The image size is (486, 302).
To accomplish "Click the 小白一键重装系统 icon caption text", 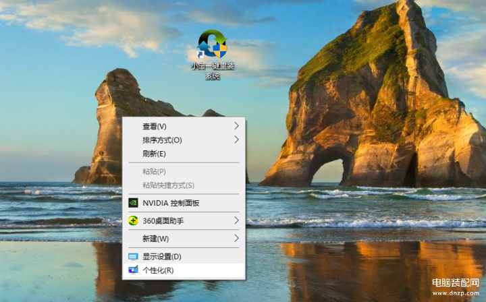I will pos(213,71).
